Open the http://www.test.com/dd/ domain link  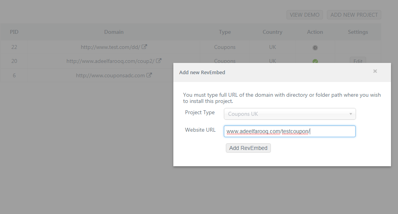point(110,47)
